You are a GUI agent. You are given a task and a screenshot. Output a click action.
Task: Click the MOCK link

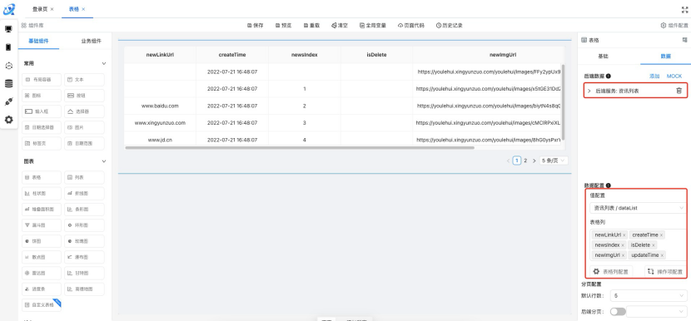click(x=674, y=77)
